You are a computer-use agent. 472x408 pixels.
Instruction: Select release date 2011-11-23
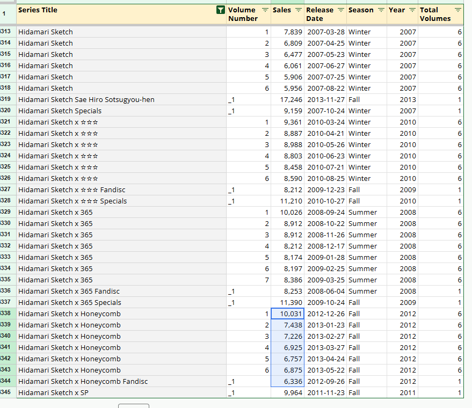[x=325, y=392]
